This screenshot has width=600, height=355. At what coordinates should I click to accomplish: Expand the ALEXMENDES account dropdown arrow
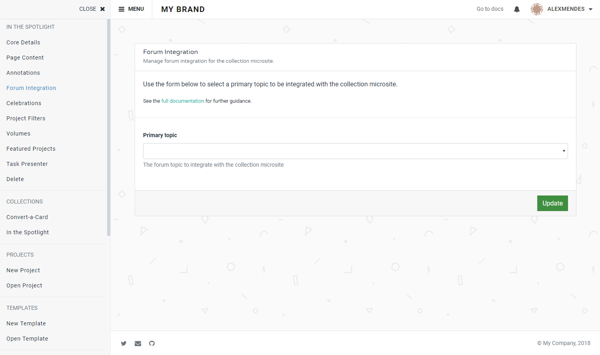click(x=590, y=9)
